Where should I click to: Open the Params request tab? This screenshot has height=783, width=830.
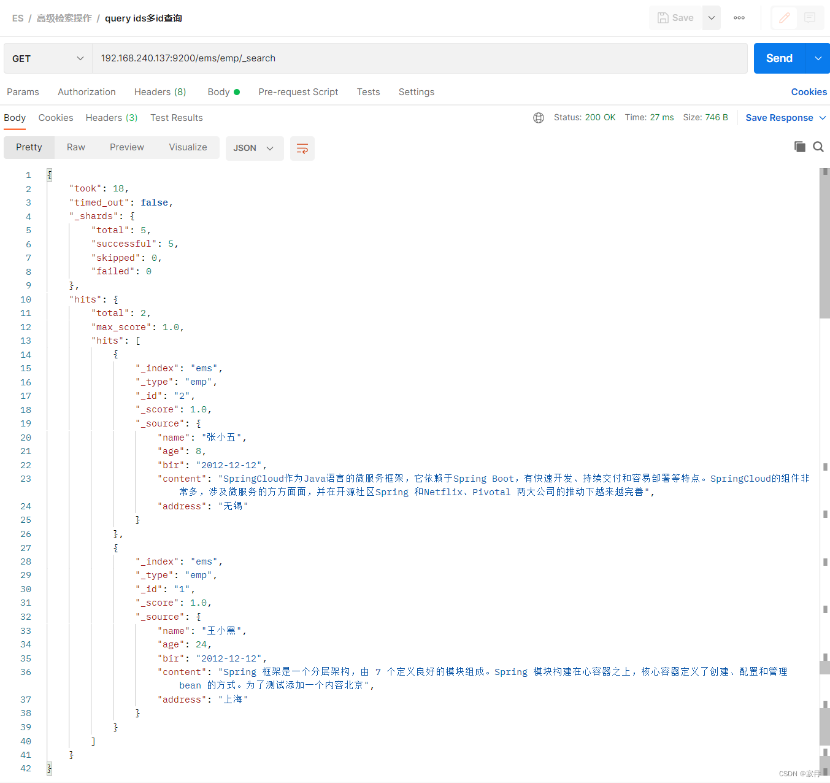[23, 92]
